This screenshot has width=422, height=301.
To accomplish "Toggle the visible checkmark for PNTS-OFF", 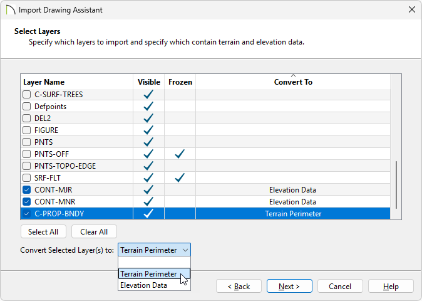I will 148,154.
